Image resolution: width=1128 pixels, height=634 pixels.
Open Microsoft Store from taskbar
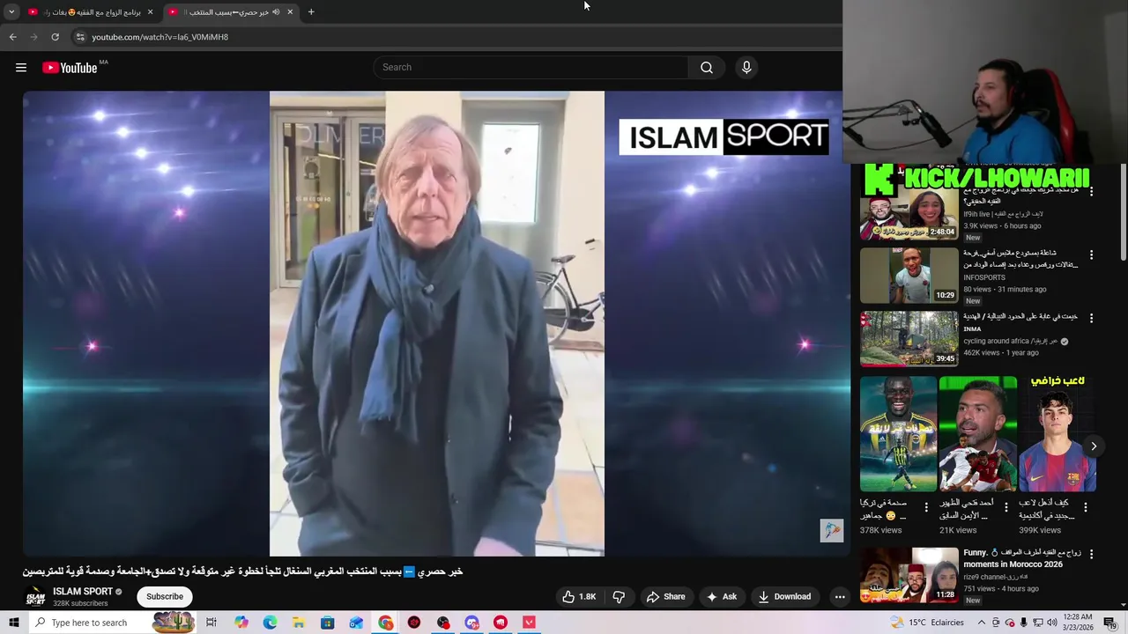(327, 623)
